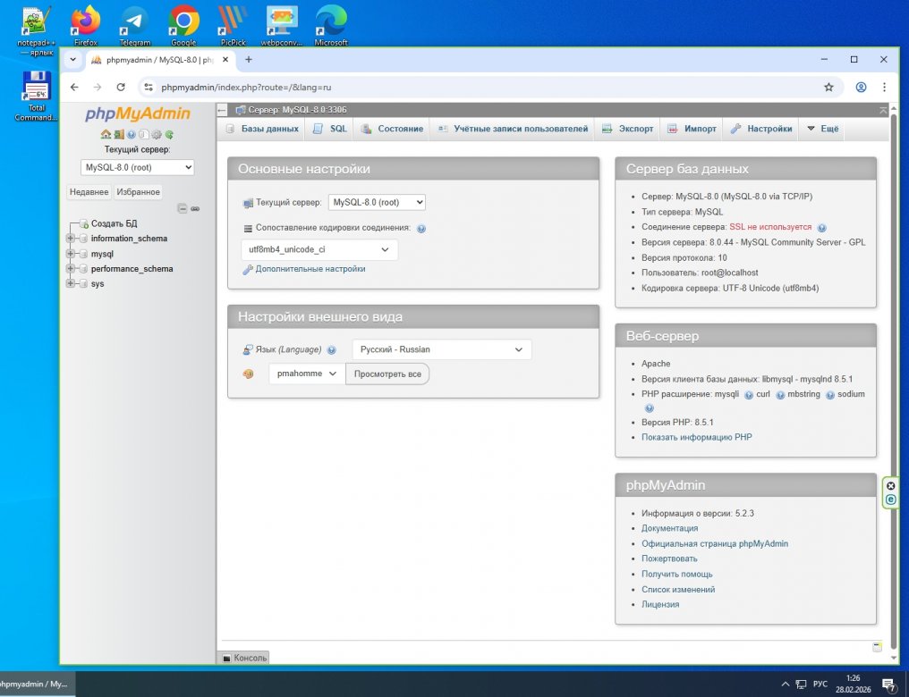Image resolution: width=909 pixels, height=697 pixels.
Task: Open Windows notification center in taskbar
Action: (x=888, y=684)
